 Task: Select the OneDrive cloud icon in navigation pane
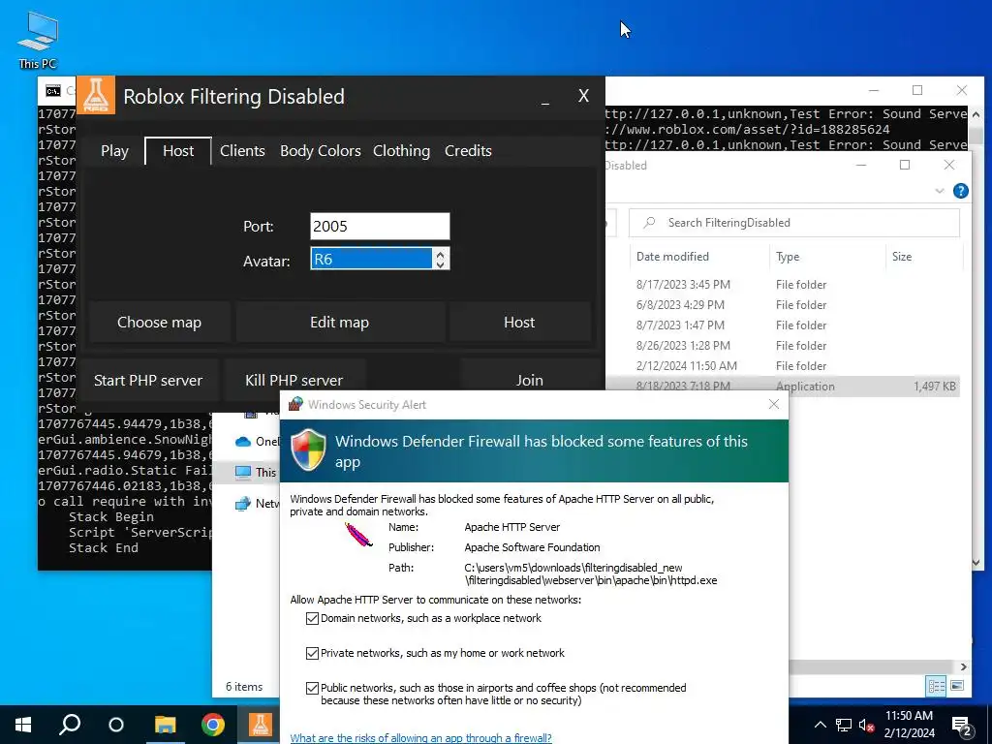[x=243, y=442]
